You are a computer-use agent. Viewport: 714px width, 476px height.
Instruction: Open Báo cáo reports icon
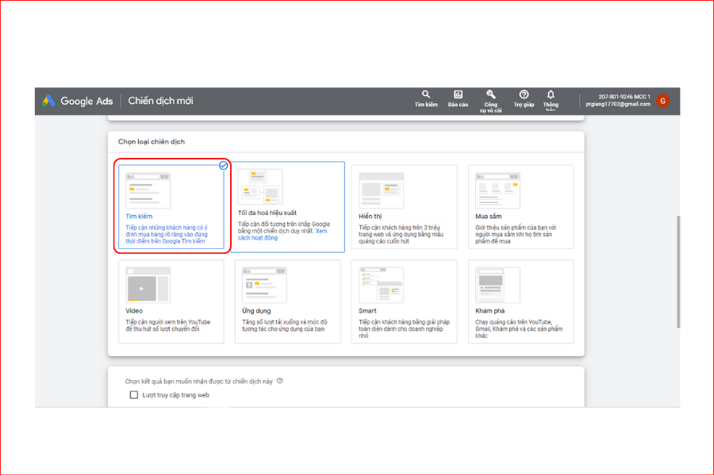point(458,98)
